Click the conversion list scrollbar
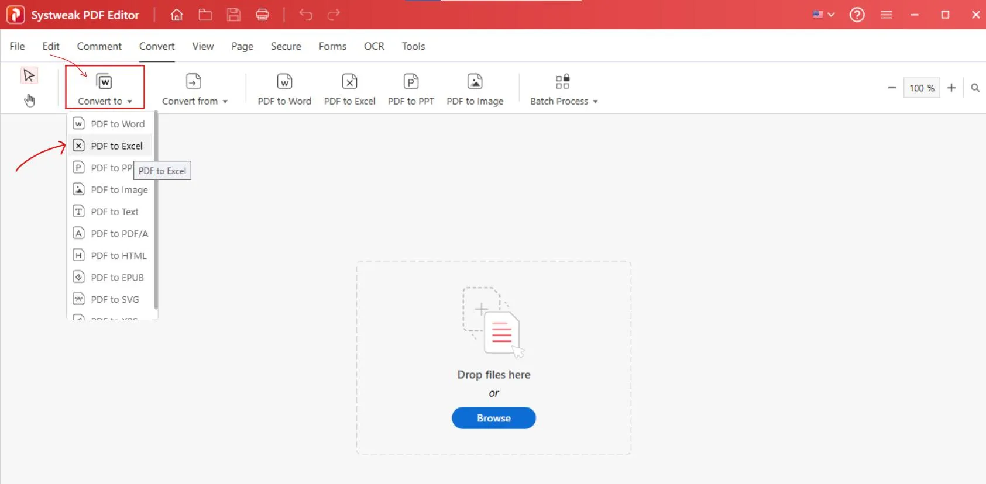The image size is (986, 484). 156,210
